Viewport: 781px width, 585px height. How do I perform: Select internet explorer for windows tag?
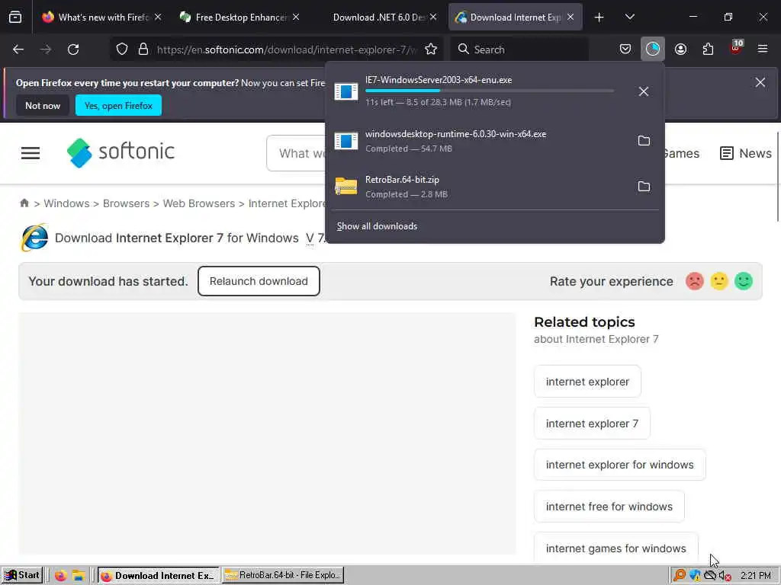pos(619,465)
